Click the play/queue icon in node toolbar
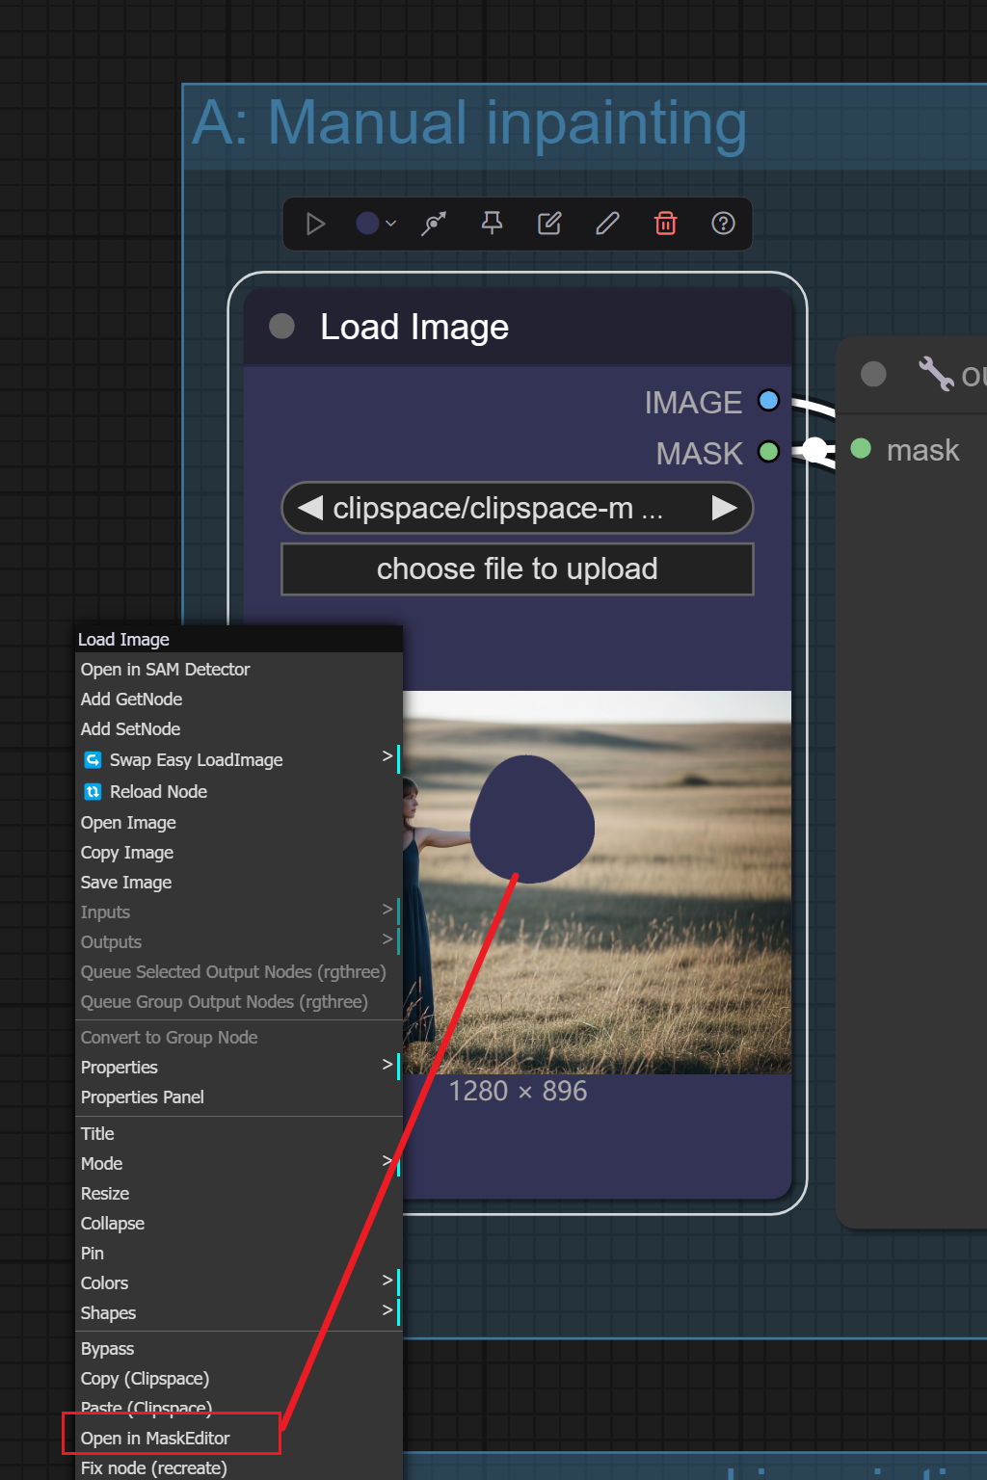This screenshot has height=1480, width=987. click(x=315, y=224)
